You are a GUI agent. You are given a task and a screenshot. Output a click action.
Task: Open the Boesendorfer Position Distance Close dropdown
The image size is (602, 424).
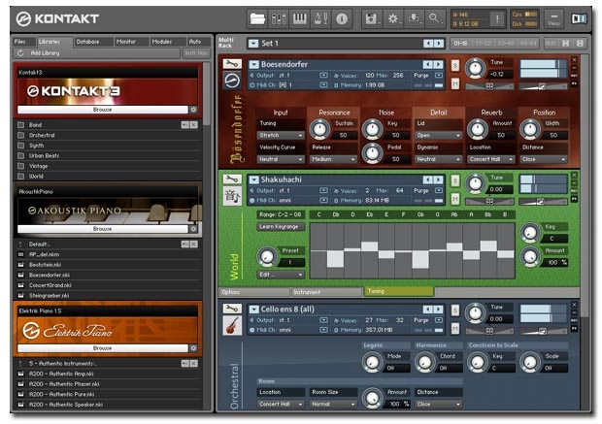point(544,159)
